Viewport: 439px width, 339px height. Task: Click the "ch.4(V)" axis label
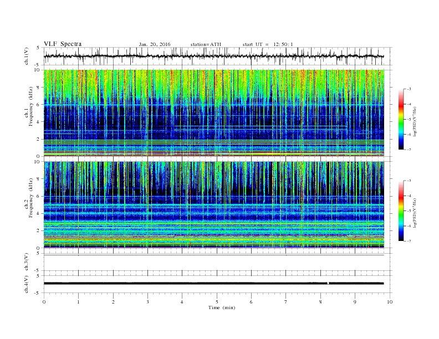(27, 284)
